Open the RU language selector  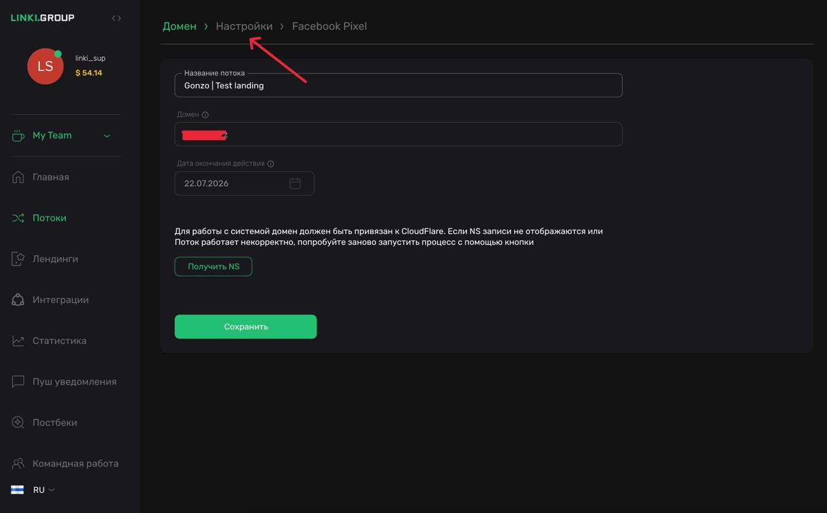click(43, 490)
